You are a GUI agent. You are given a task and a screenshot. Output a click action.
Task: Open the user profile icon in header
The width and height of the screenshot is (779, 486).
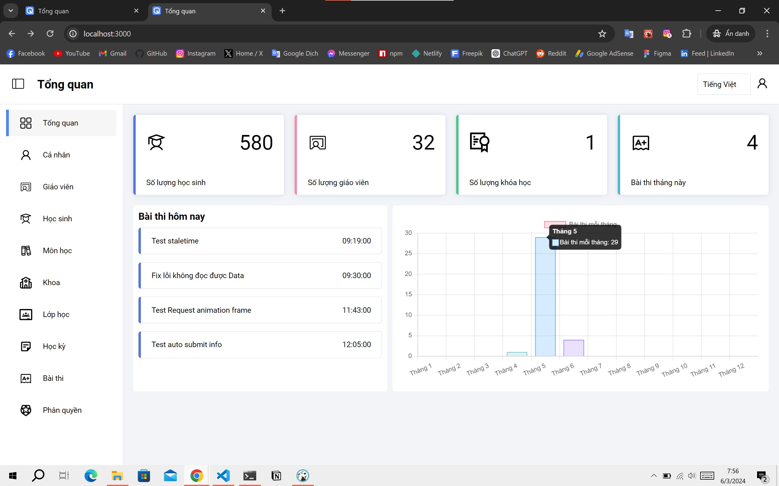[x=762, y=84]
